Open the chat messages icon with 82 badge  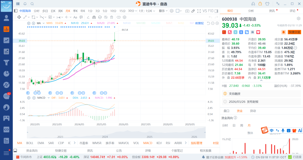[x=6, y=96]
